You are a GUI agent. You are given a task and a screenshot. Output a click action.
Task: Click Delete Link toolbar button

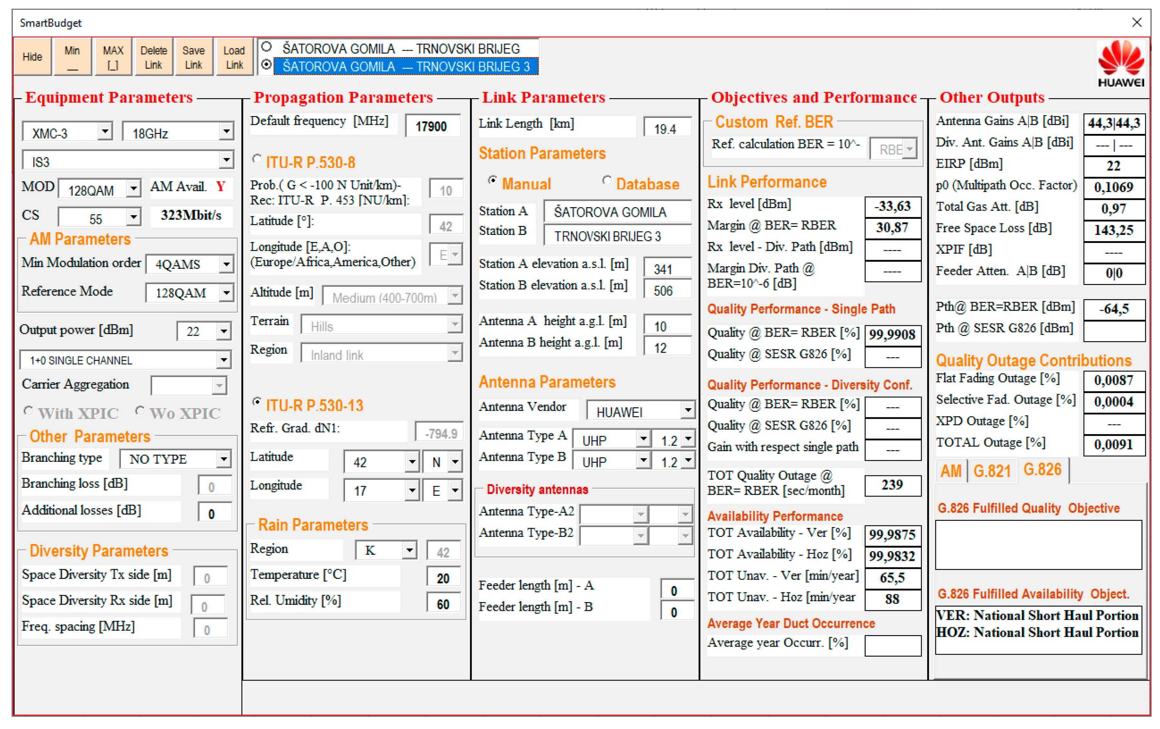click(x=153, y=57)
